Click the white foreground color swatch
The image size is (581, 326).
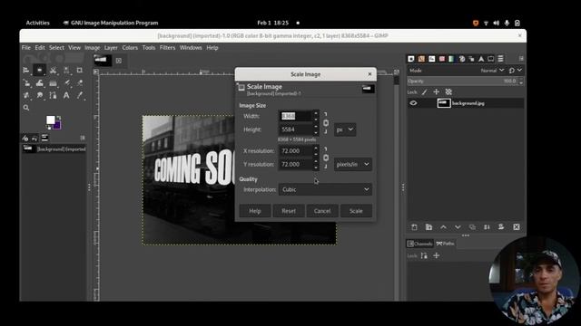51,120
